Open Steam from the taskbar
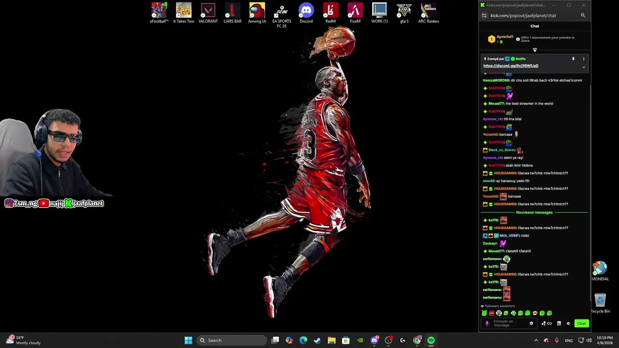Screen dimensions: 619x348 (317, 340)
